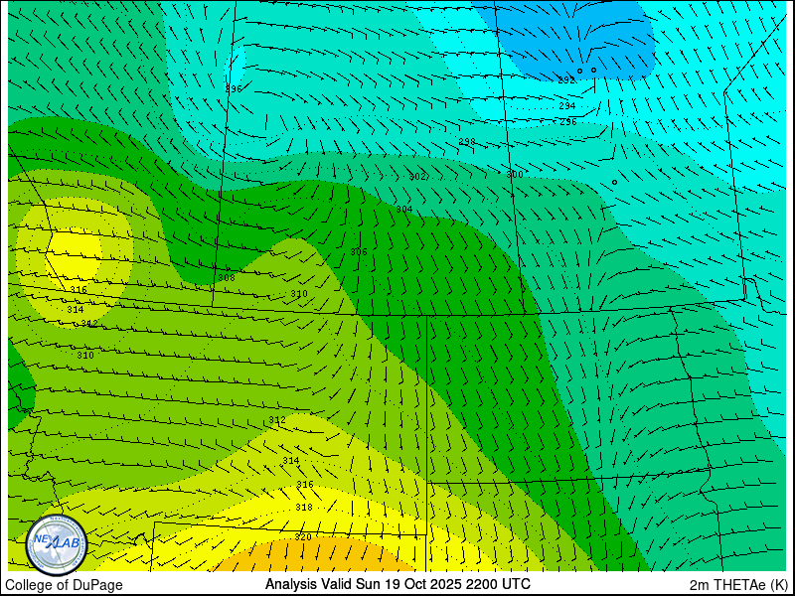Click the "College of DuPage" credit text
This screenshot has width=795, height=596.
coord(64,585)
